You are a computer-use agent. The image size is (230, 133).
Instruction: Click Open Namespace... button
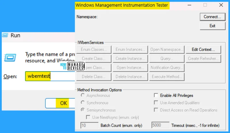(167, 50)
